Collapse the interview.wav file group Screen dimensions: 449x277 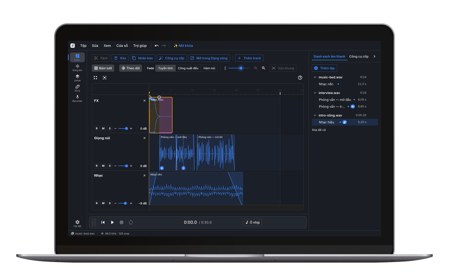coord(315,93)
